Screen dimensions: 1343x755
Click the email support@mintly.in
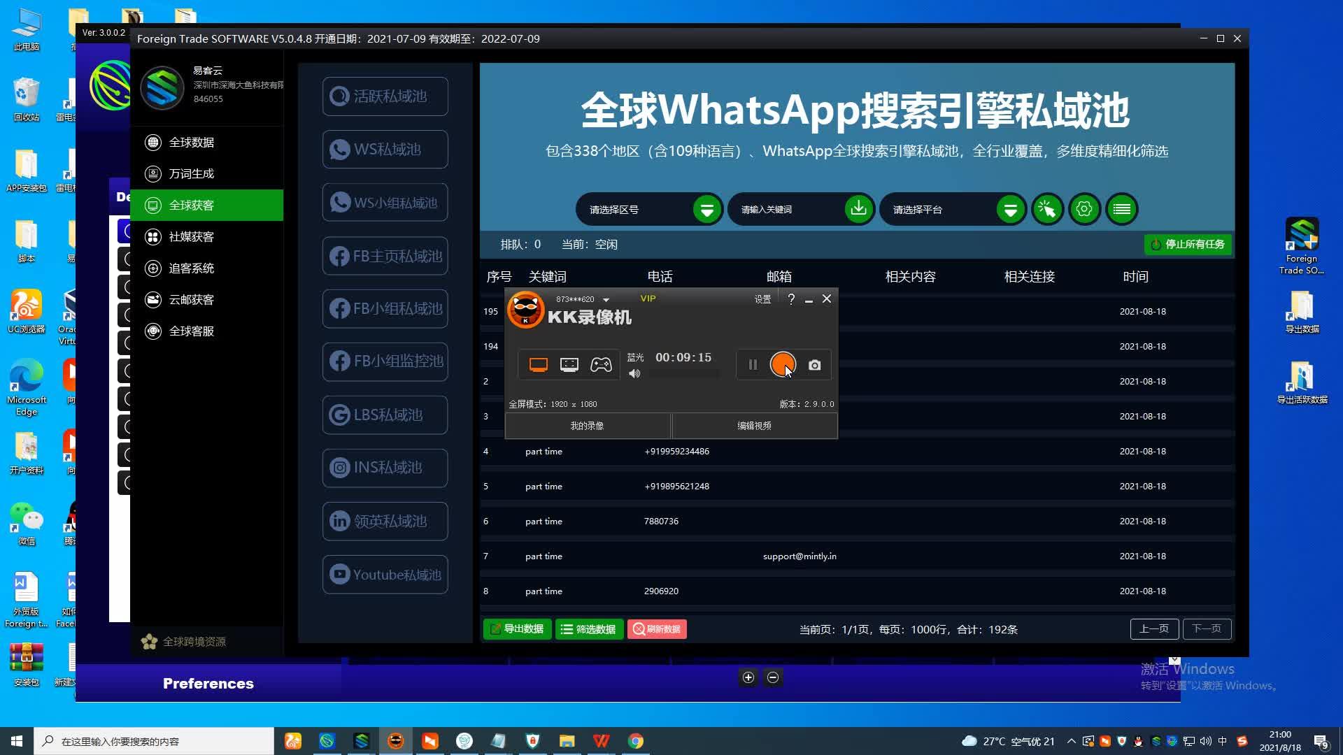click(800, 556)
